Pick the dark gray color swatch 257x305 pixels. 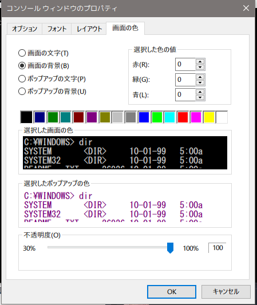131,117
